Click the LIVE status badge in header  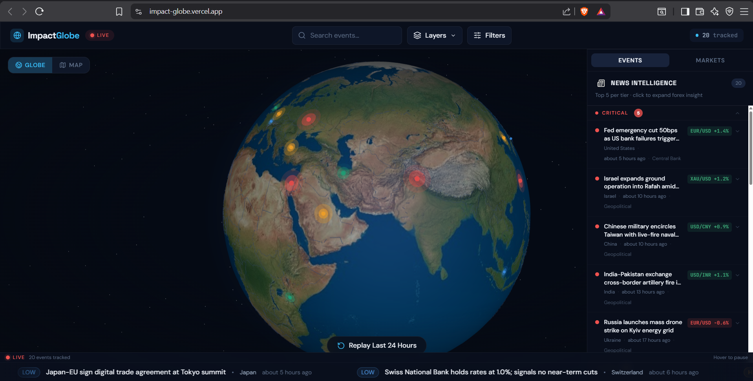coord(100,35)
